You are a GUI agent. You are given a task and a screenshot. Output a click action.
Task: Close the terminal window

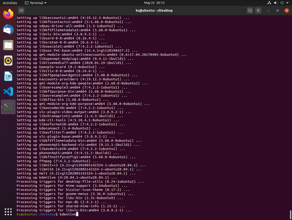[x=286, y=11]
